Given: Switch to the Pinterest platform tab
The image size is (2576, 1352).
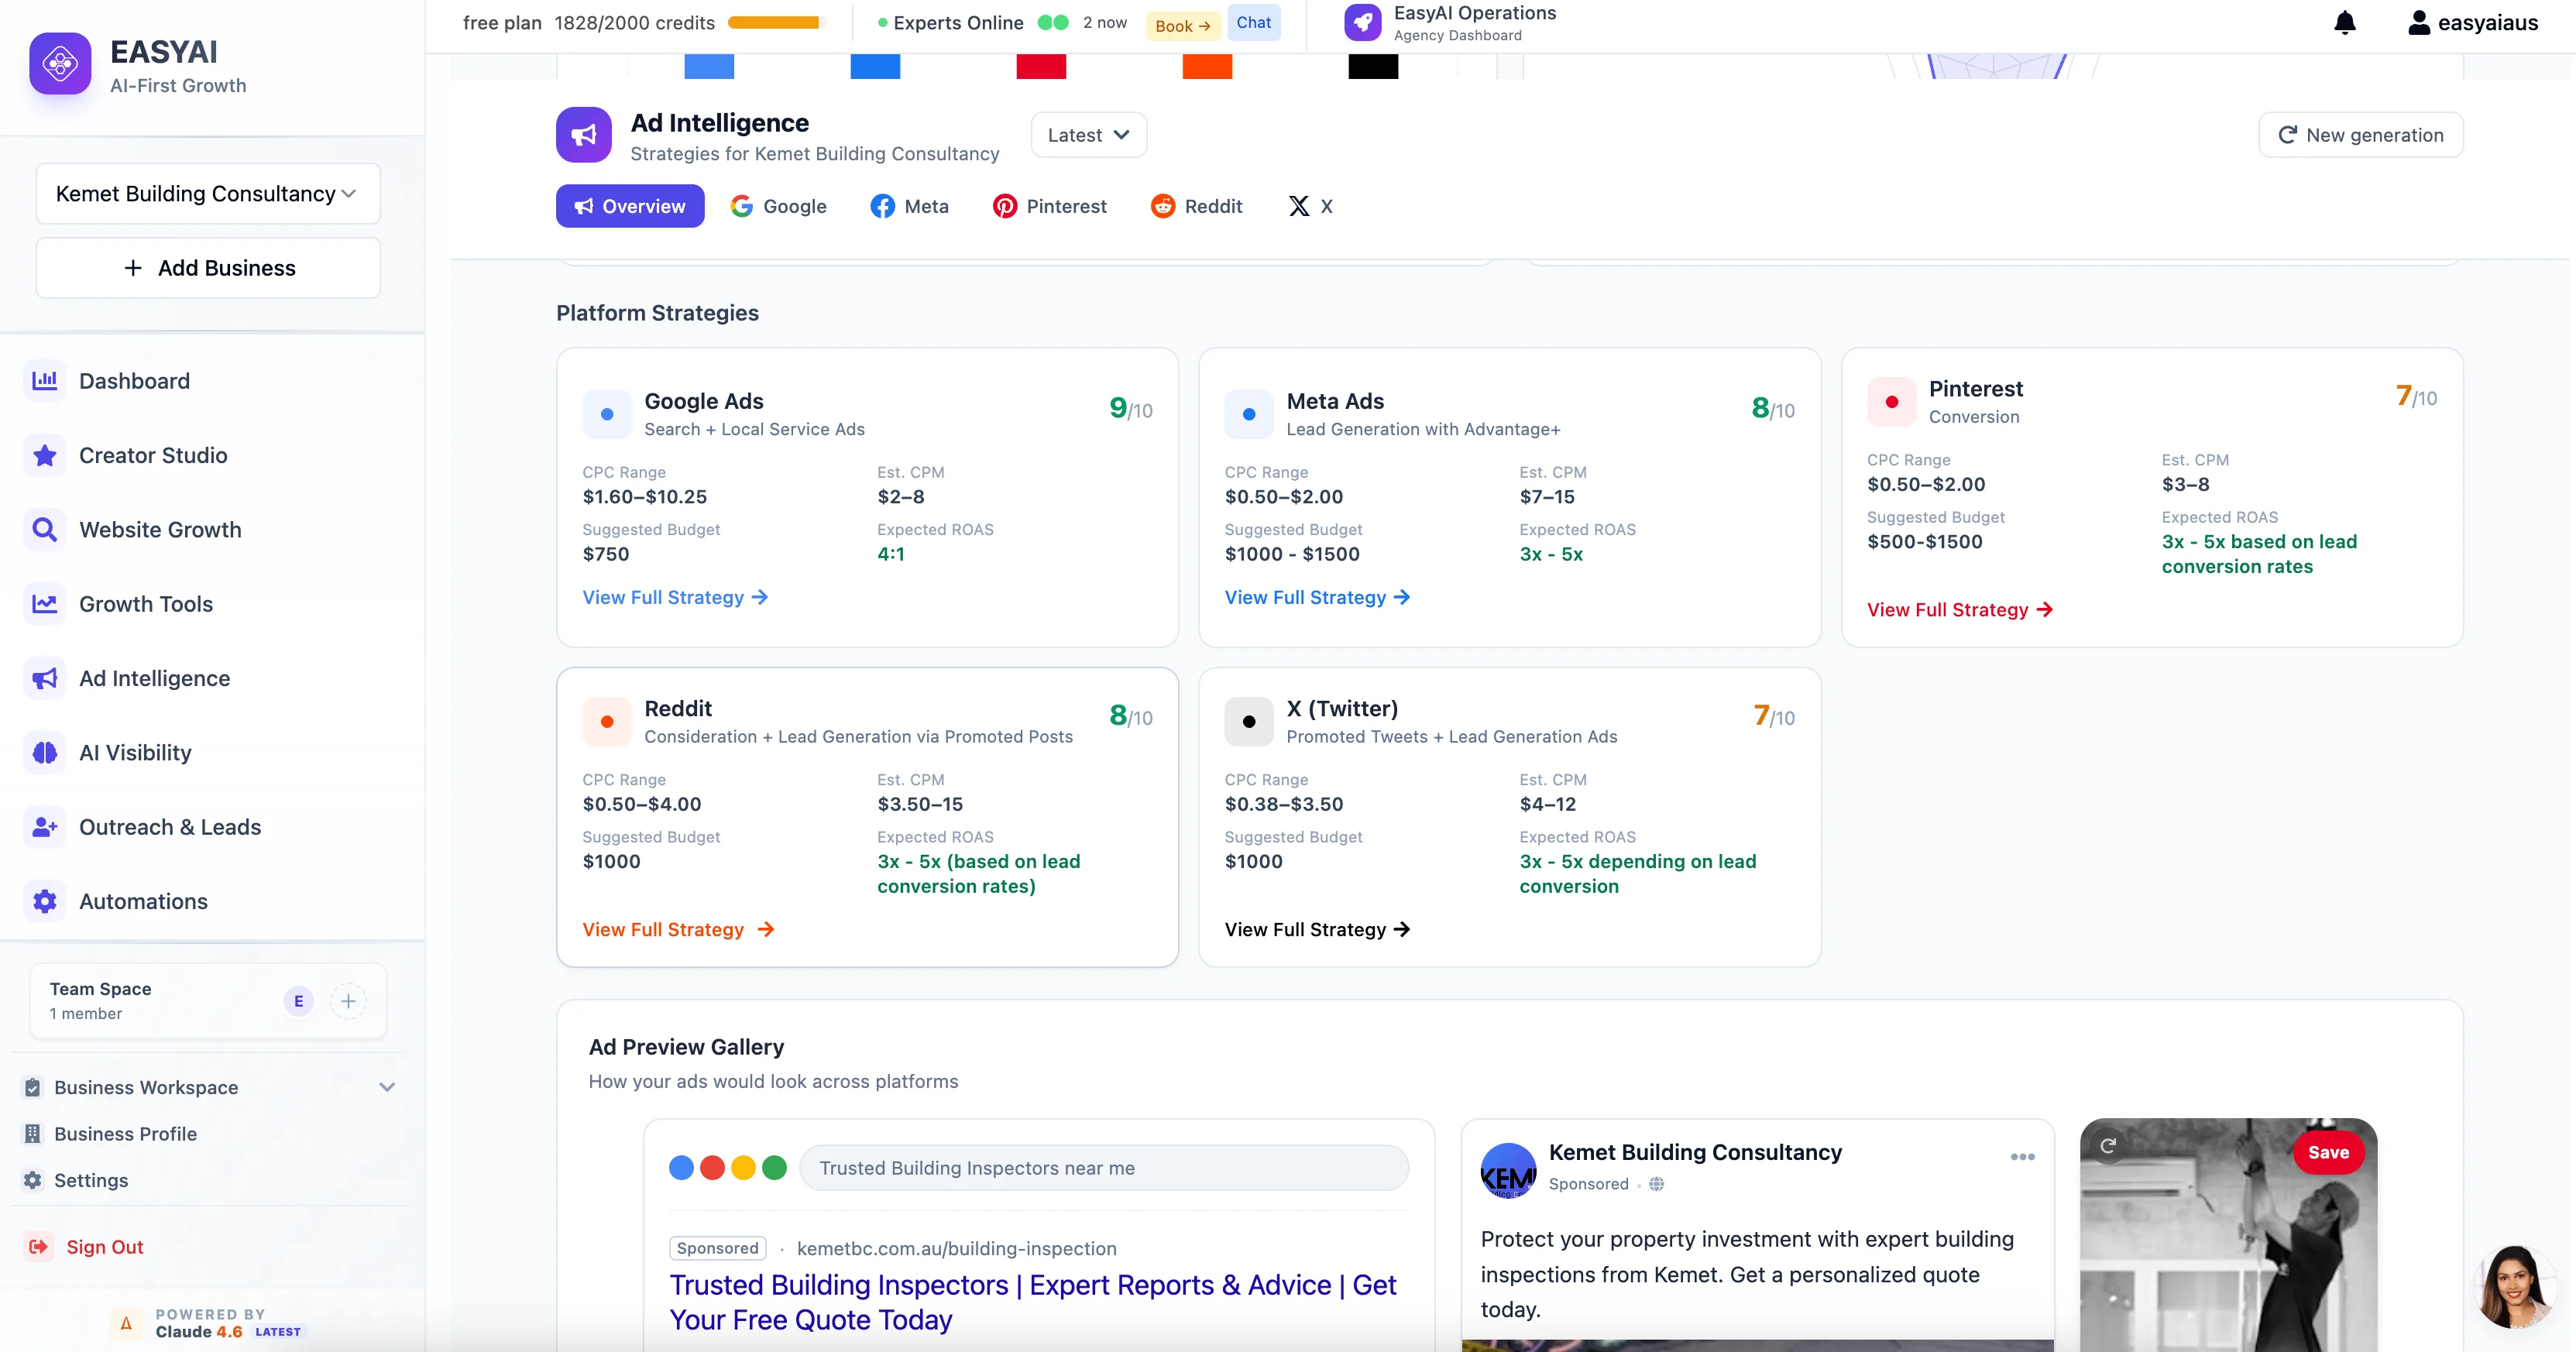Looking at the screenshot, I should tap(1049, 206).
